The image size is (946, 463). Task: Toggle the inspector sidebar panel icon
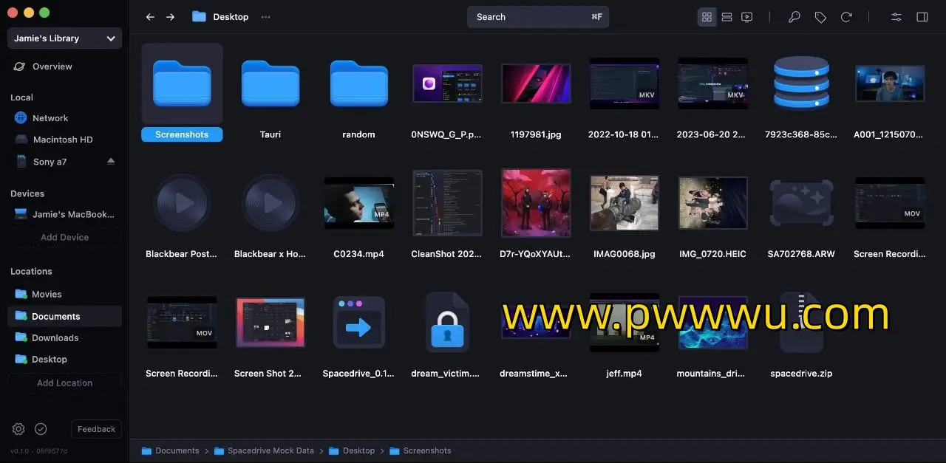tap(922, 17)
